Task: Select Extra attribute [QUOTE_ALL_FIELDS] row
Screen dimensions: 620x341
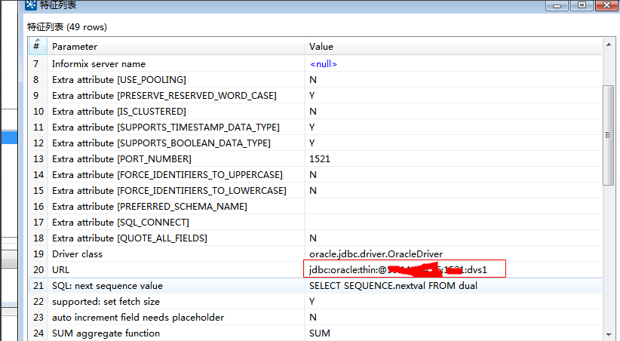Action: [x=315, y=238]
